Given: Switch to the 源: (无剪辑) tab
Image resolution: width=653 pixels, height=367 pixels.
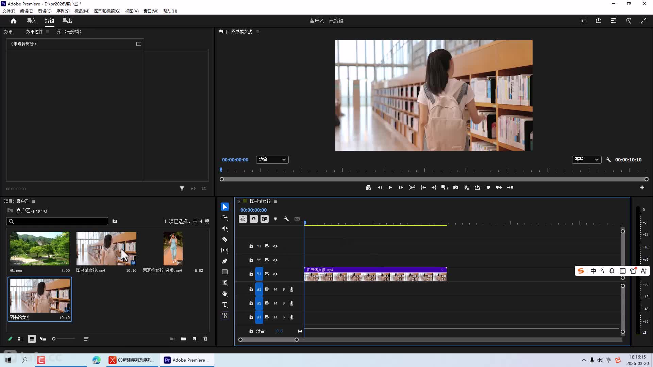Looking at the screenshot, I should point(69,32).
